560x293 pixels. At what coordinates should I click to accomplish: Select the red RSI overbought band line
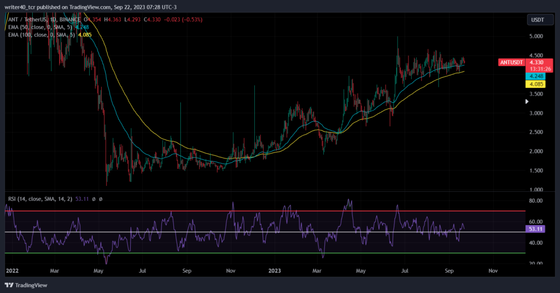pyautogui.click(x=265, y=211)
